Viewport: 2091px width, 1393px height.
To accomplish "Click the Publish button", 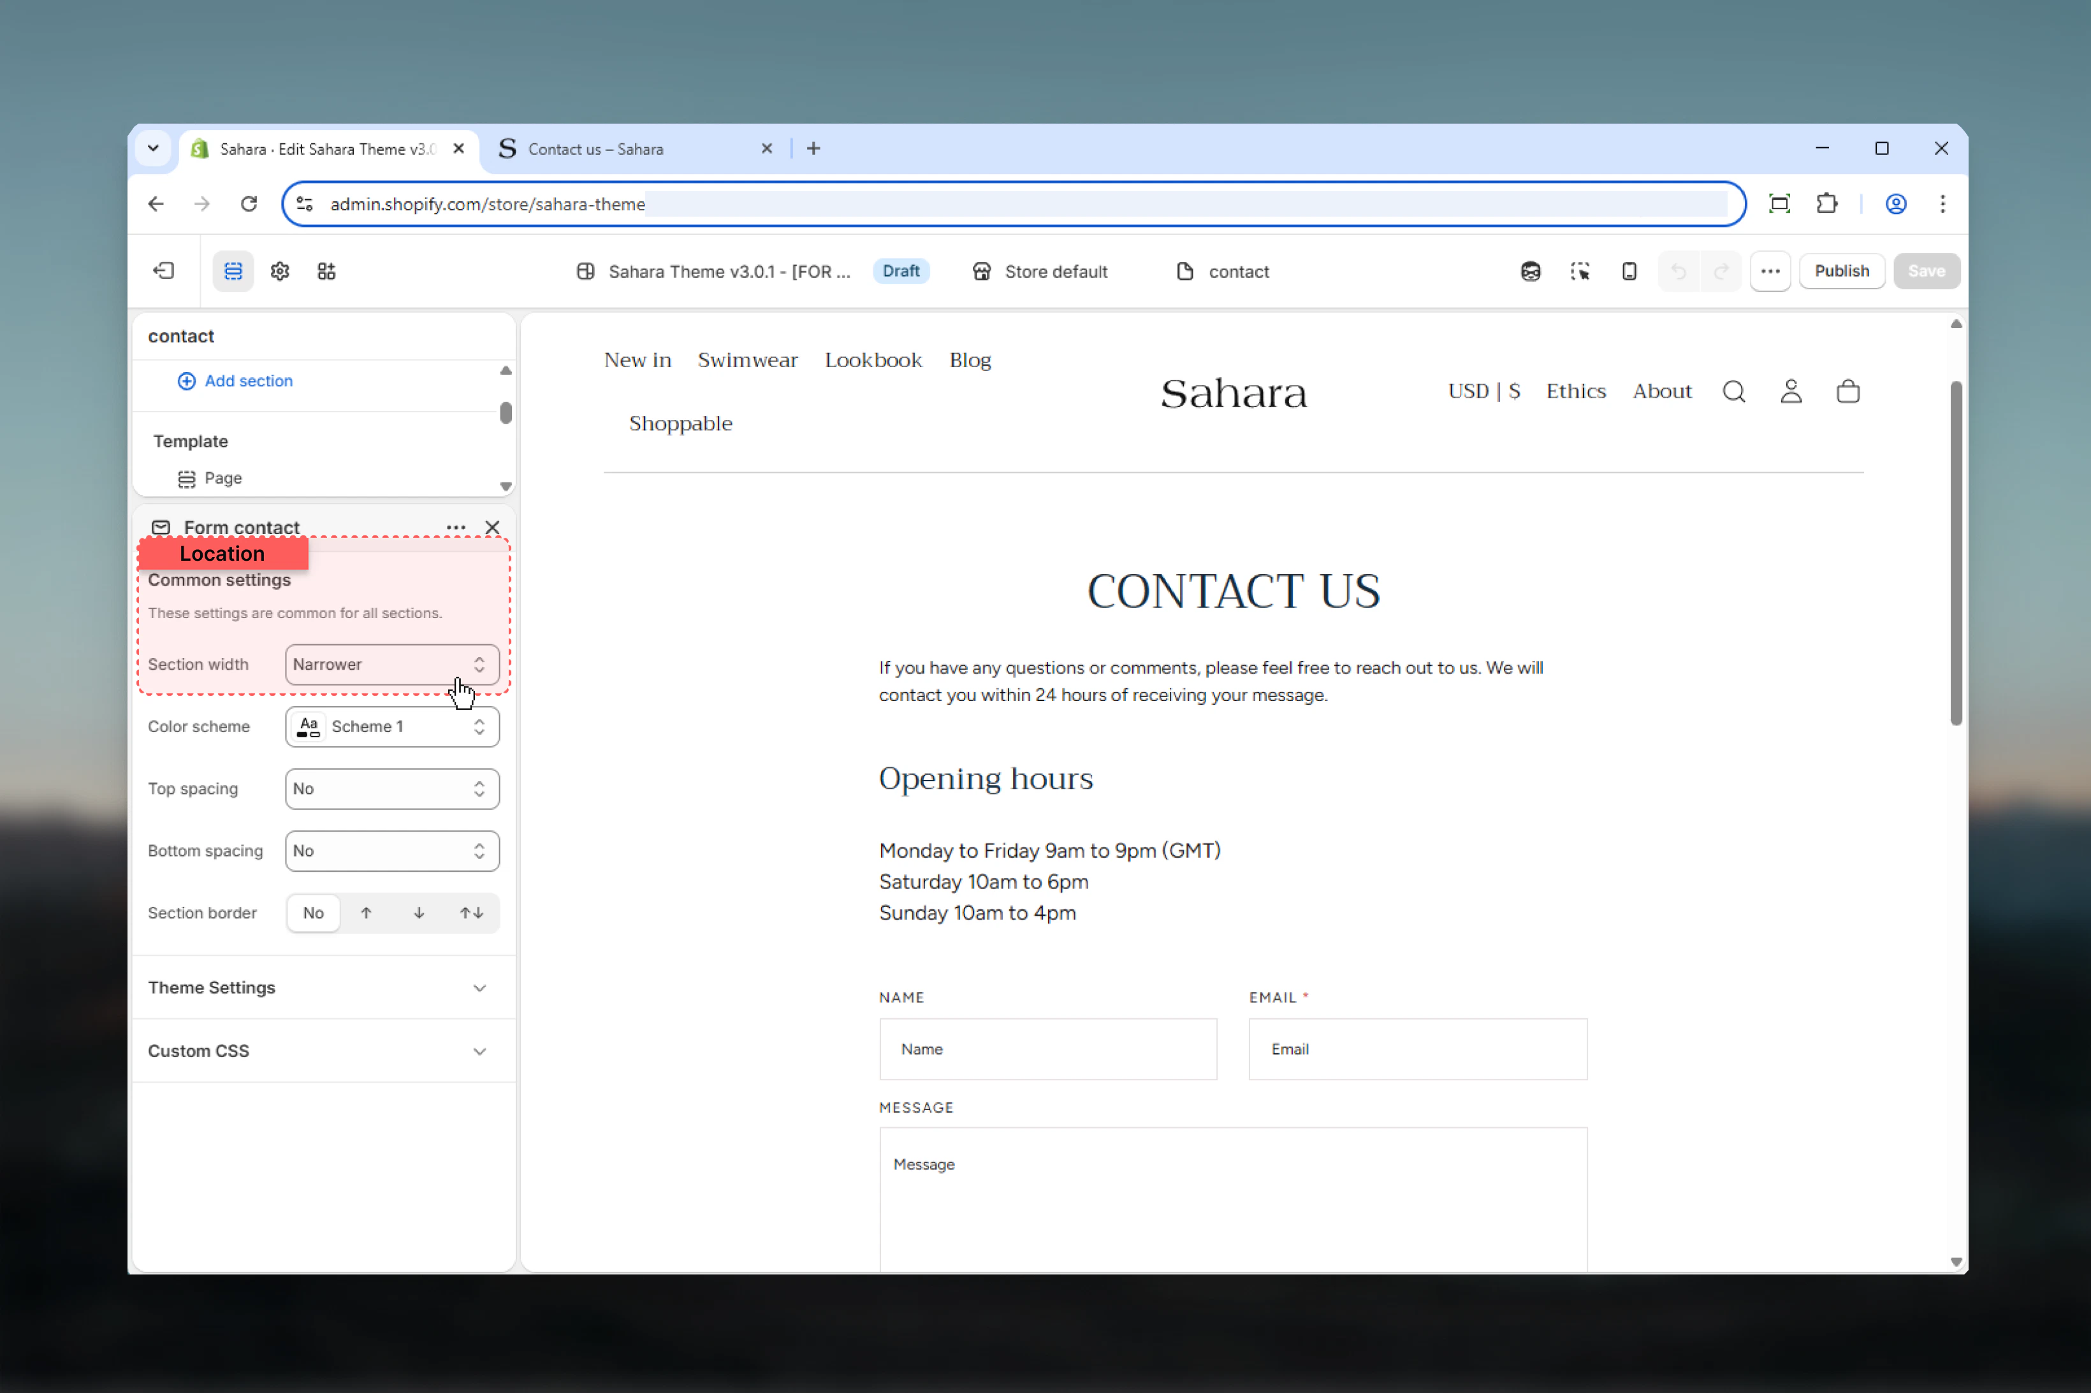I will [x=1841, y=271].
